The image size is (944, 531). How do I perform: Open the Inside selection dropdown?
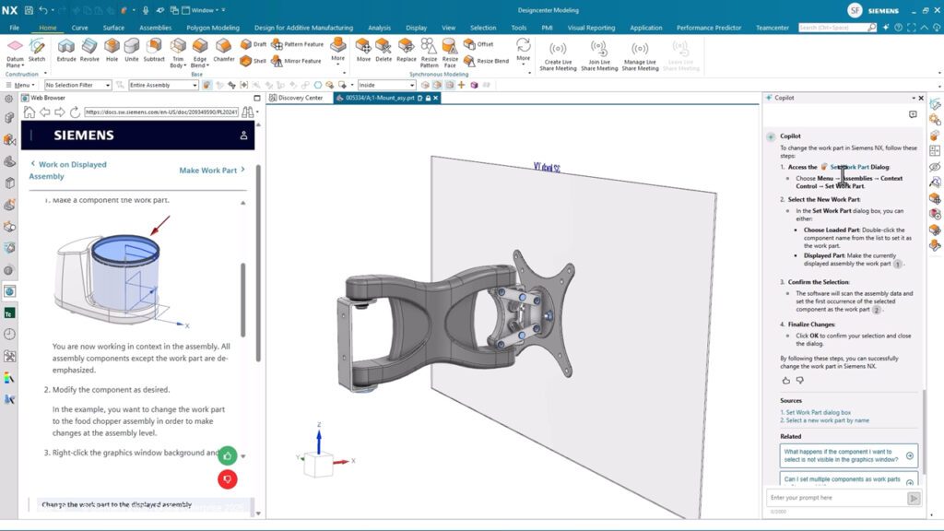coord(386,85)
